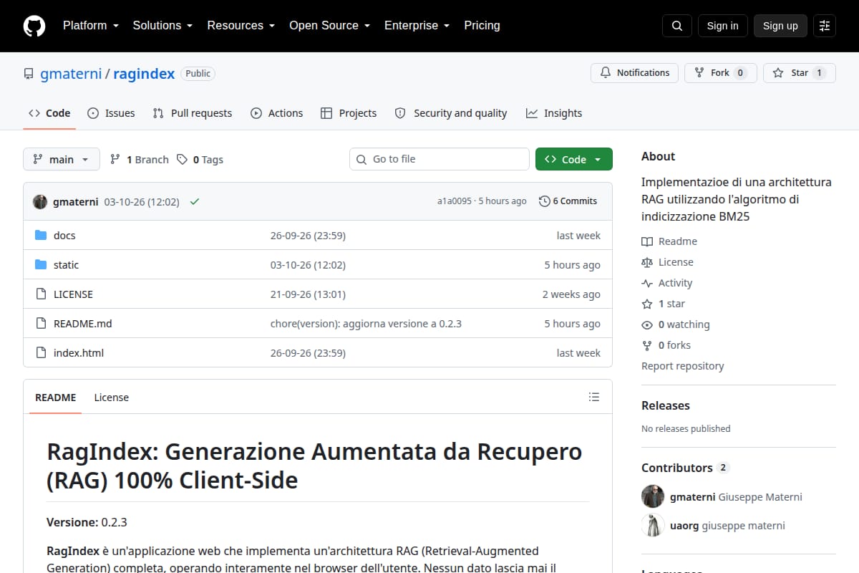
Task: Open the Actions tab
Action: pyautogui.click(x=276, y=113)
